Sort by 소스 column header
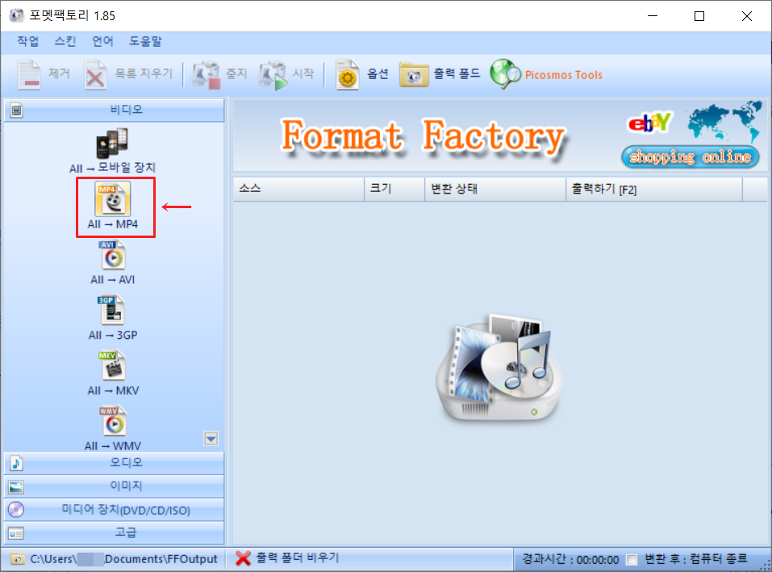This screenshot has height=572, width=772. [x=298, y=189]
